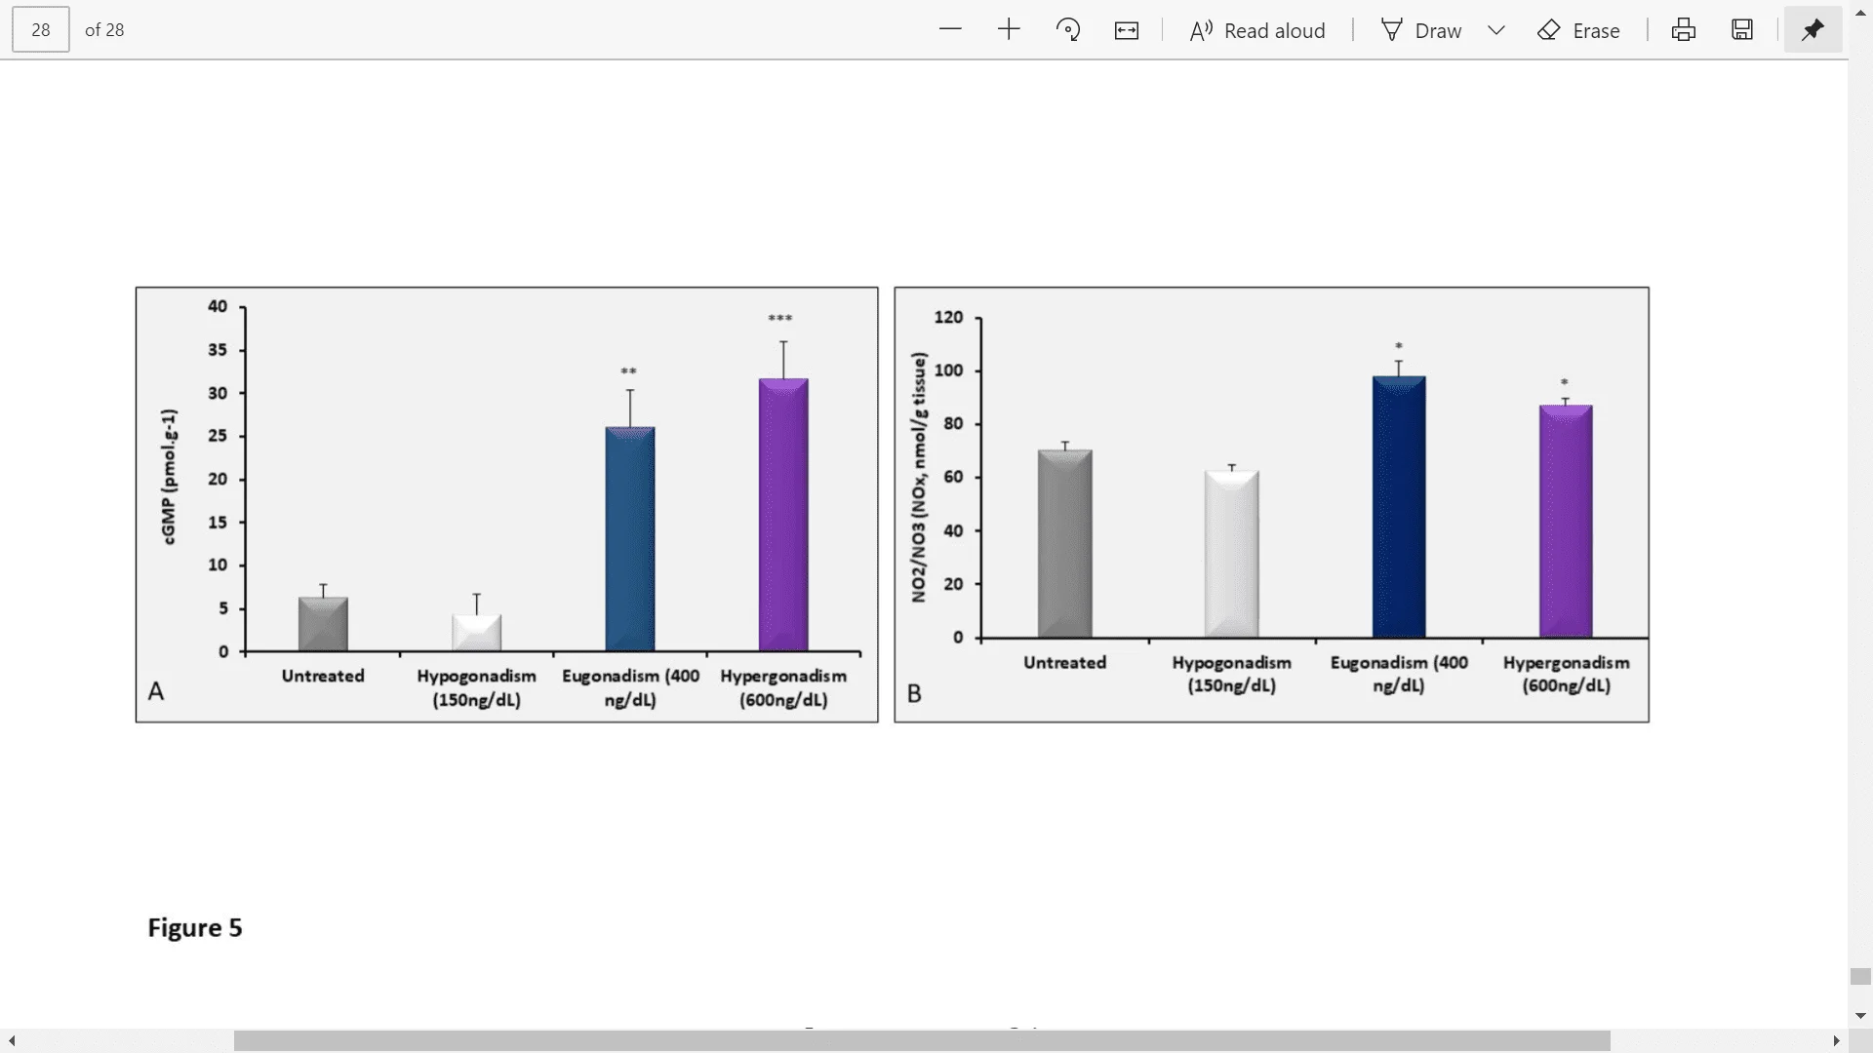Click the save/floppy disk icon
The image size is (1873, 1053).
click(1741, 29)
